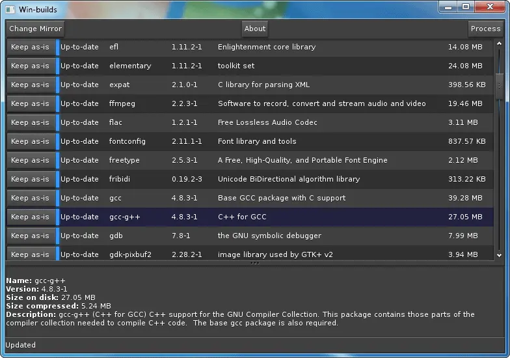Toggle Keep as-is button for expat
This screenshot has height=358, width=510.
pos(31,85)
